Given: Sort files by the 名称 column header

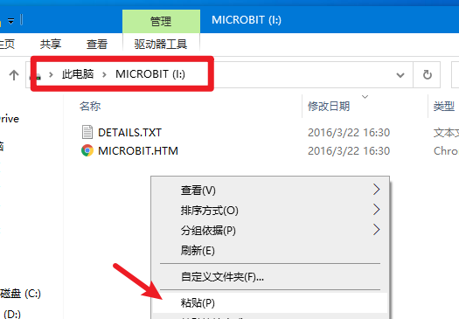Looking at the screenshot, I should (90, 106).
